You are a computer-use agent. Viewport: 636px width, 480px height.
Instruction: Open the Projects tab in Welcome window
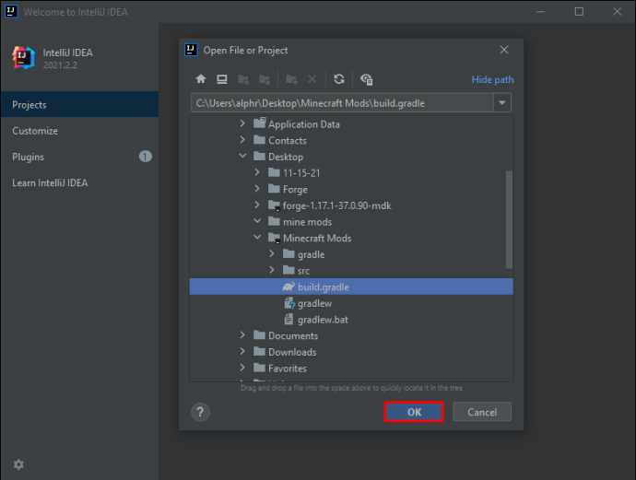(x=79, y=105)
